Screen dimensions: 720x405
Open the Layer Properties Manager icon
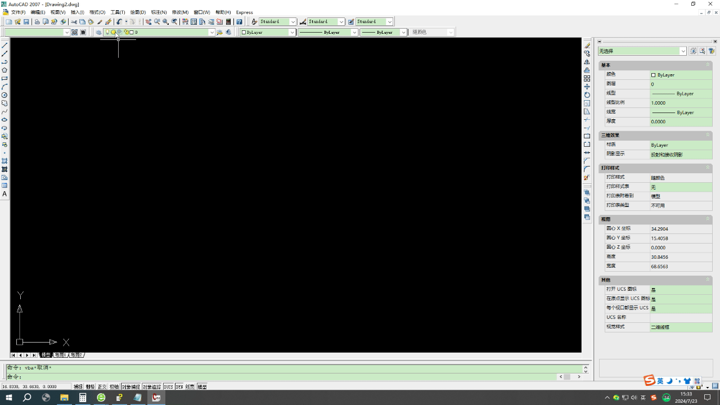point(98,32)
